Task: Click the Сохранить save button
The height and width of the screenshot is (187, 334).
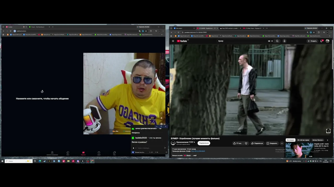Action: pos(272,143)
